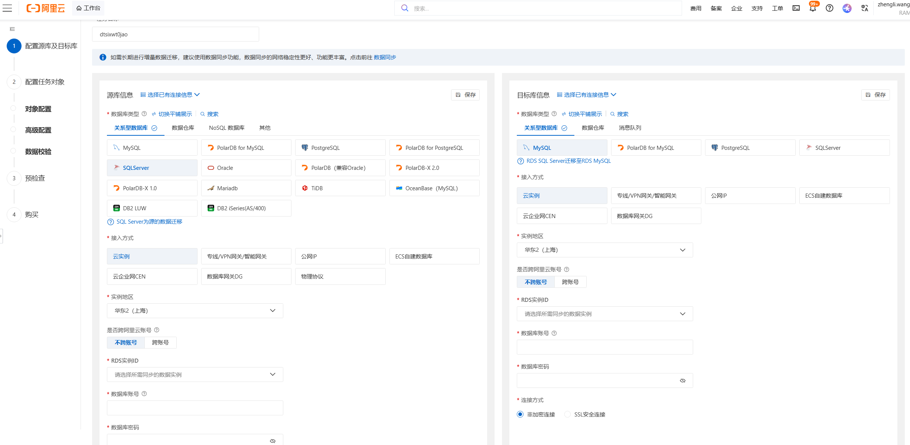910x445 pixels.
Task: Select SSL安全连接 radio option
Action: click(x=567, y=414)
